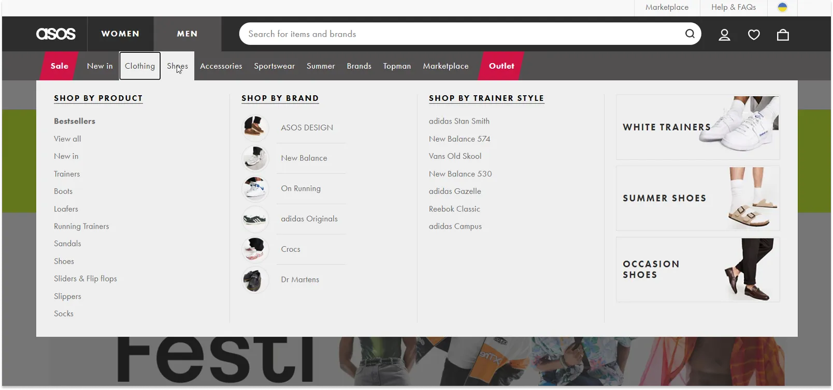833x390 pixels.
Task: Open Marketplace in the navigation bar
Action: [x=446, y=66]
